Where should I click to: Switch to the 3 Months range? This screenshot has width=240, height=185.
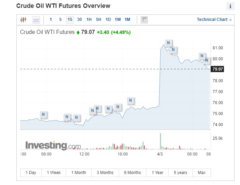tap(104, 173)
